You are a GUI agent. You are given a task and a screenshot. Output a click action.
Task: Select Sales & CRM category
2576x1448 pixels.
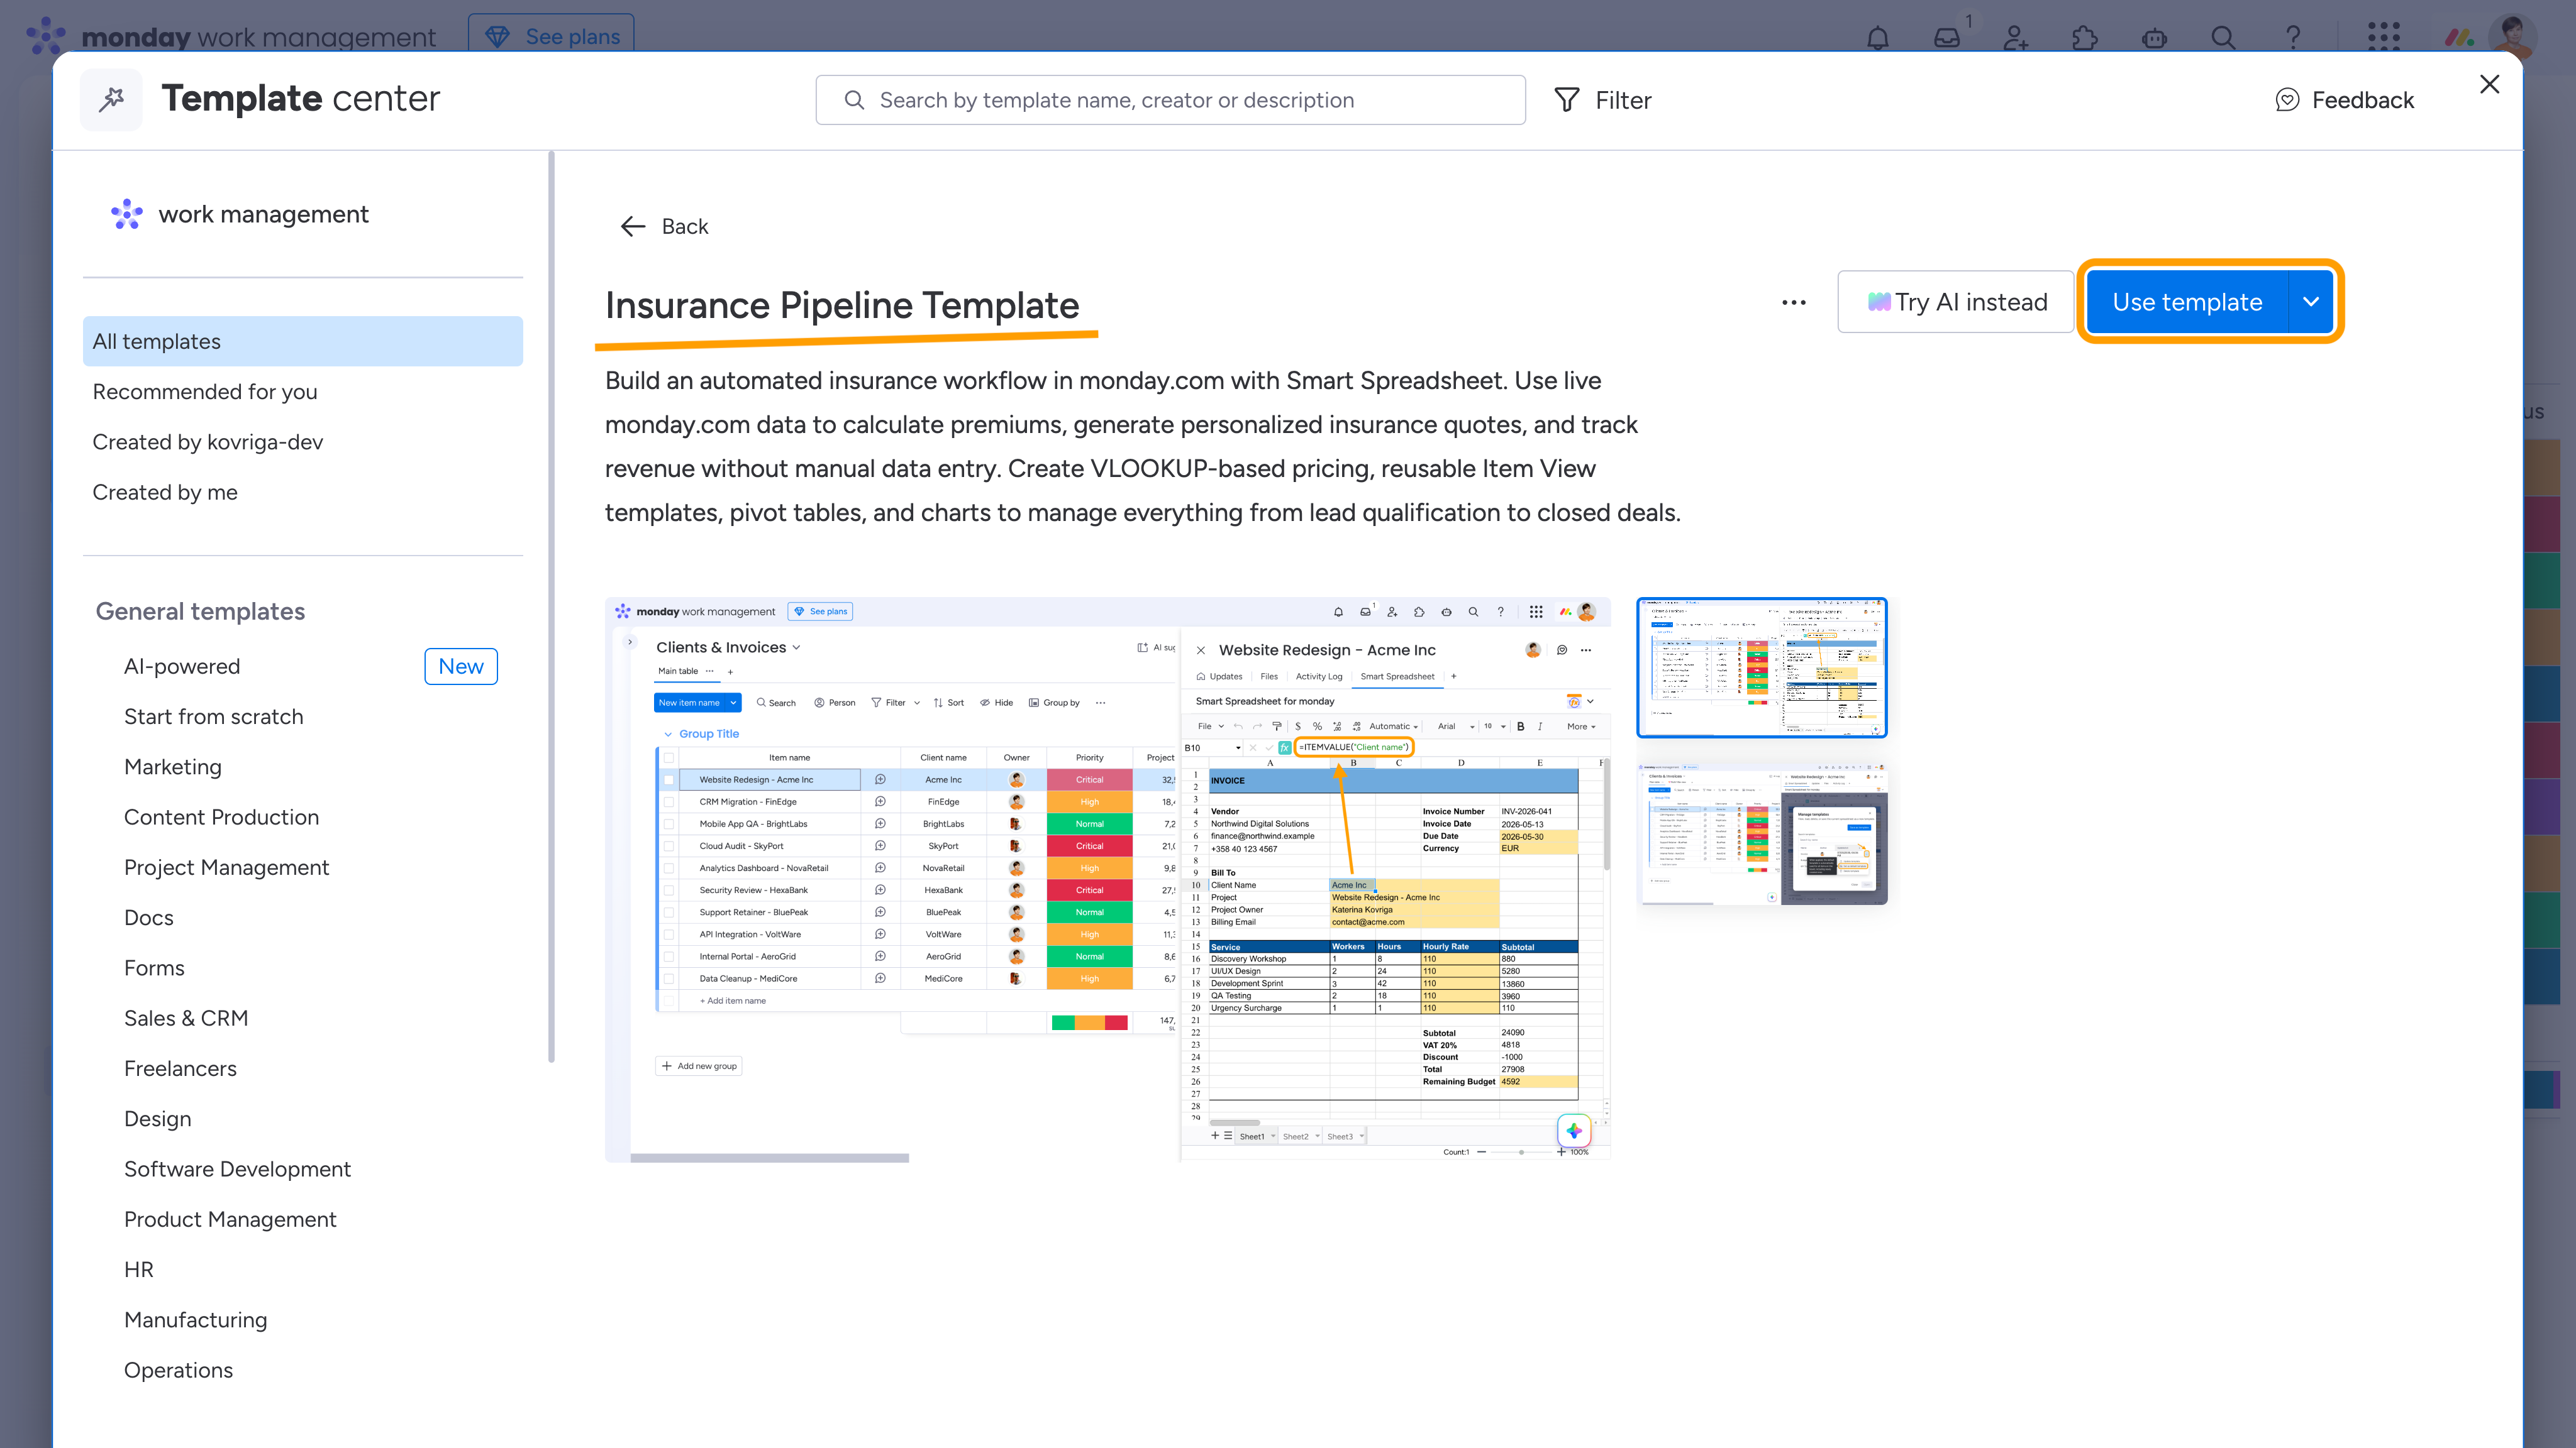[186, 1018]
